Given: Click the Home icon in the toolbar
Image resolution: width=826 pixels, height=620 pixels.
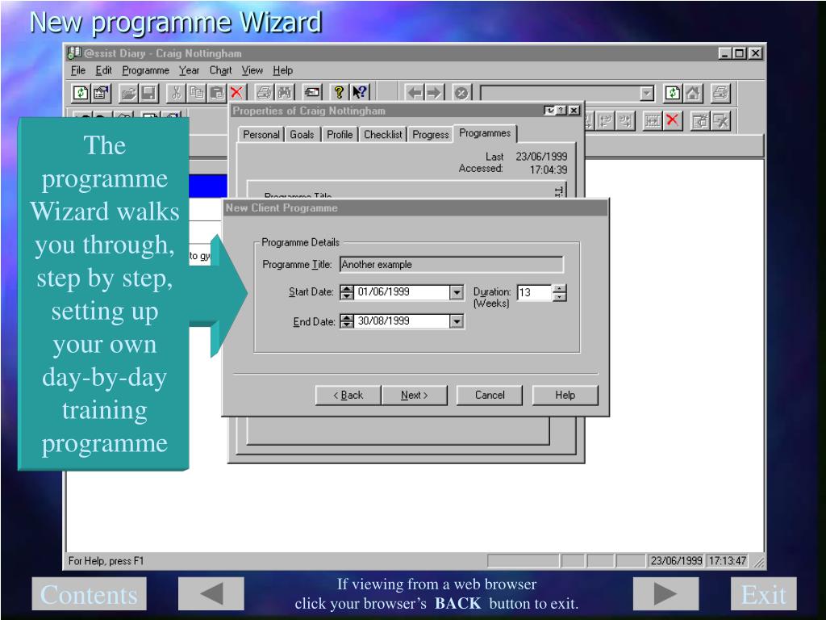Looking at the screenshot, I should [693, 94].
